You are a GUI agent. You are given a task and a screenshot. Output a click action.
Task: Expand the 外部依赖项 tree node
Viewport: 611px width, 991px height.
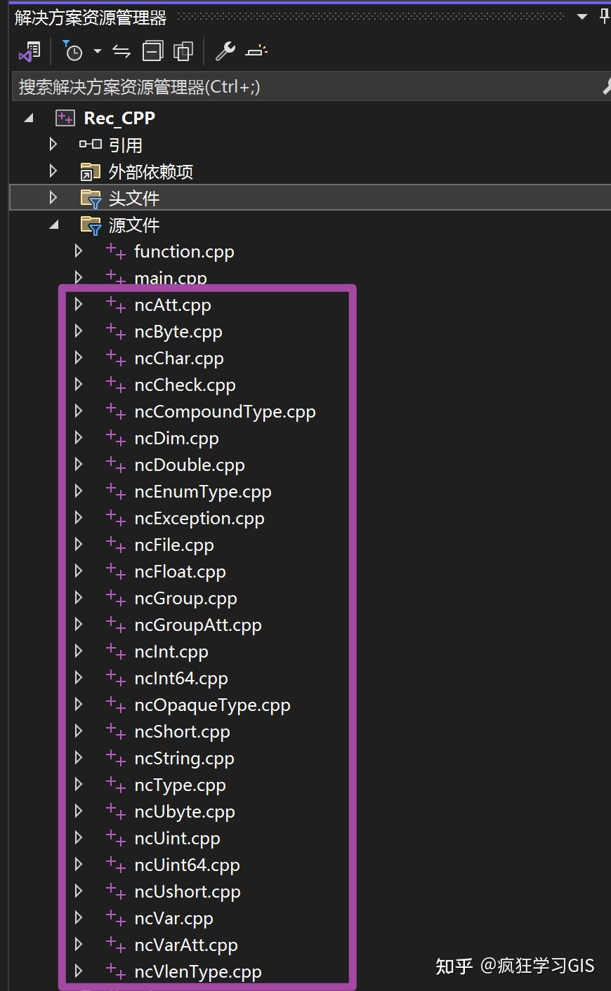click(x=52, y=170)
